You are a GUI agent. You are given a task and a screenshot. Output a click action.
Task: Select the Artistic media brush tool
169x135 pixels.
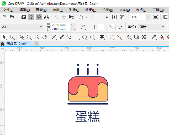pyautogui.click(x=62, y=37)
